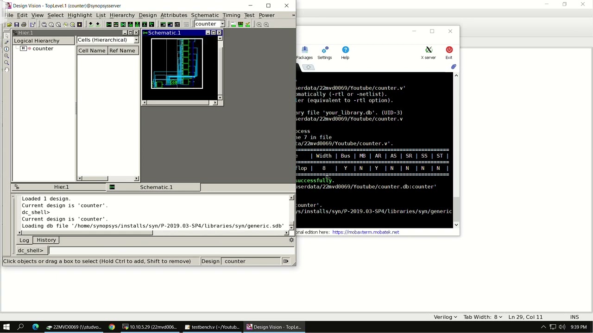Click the Cell Name column header
The height and width of the screenshot is (333, 593).
pyautogui.click(x=92, y=50)
